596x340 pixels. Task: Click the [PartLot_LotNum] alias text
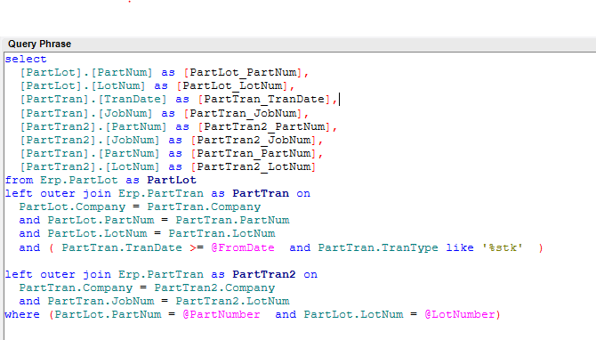[232, 86]
